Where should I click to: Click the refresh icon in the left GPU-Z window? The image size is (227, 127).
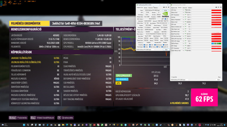[x=166, y=7]
